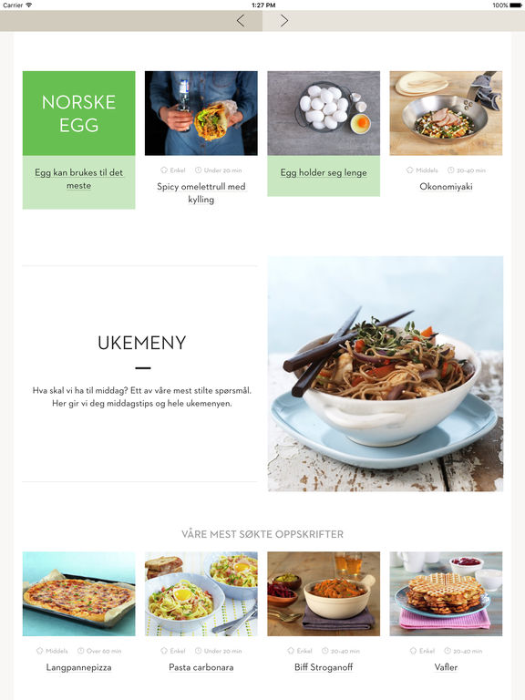Open the UKEMENY heading
Screen dimensions: 525x700
click(142, 343)
